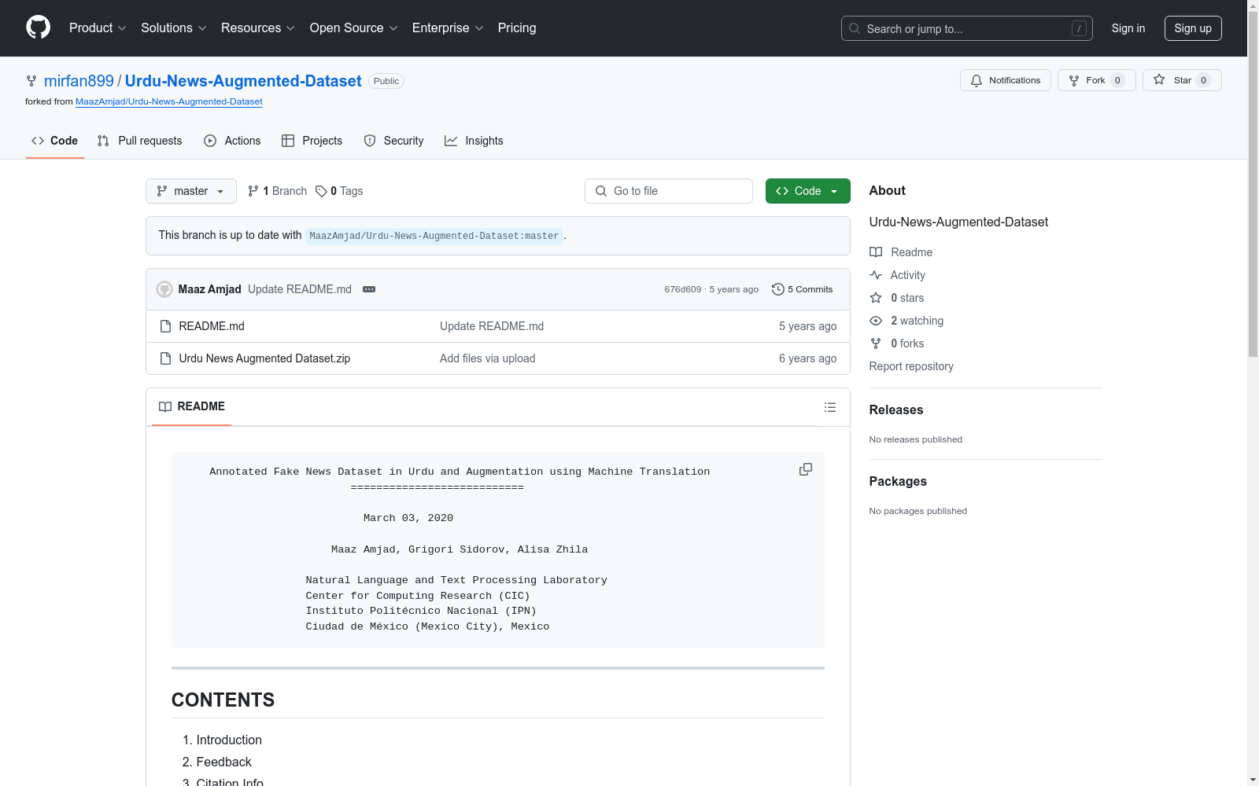
Task: Open the master branch selector
Action: (x=191, y=191)
